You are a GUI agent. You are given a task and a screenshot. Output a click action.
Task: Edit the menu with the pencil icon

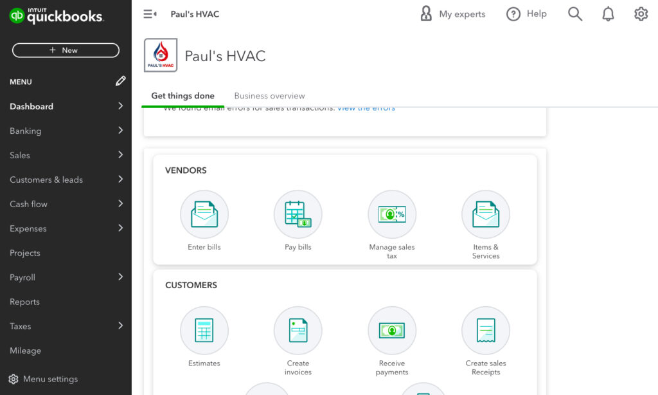pos(120,81)
